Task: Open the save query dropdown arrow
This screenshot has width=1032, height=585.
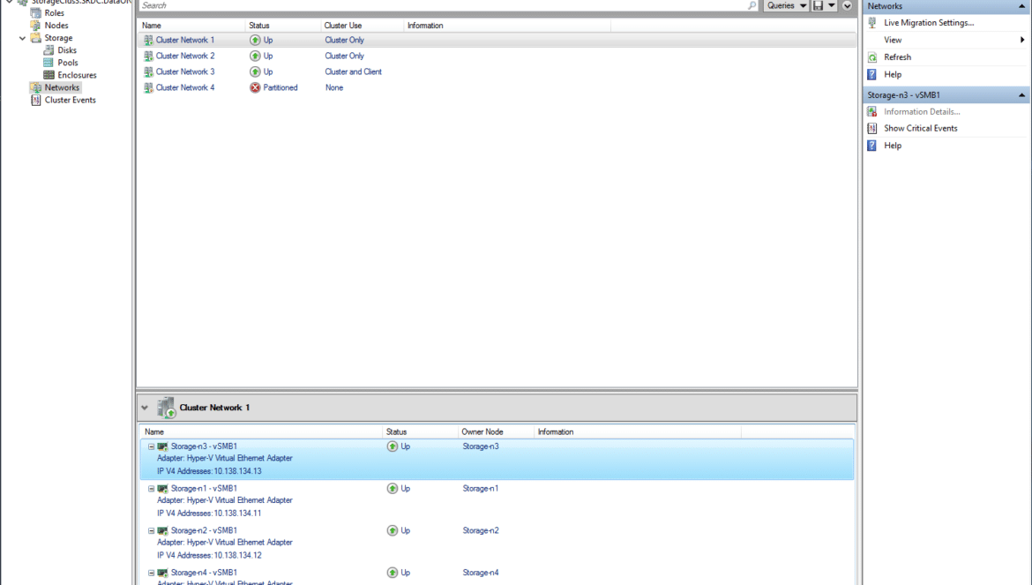Action: [x=832, y=5]
